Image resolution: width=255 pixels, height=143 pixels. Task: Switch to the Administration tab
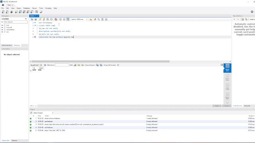pos(7,45)
